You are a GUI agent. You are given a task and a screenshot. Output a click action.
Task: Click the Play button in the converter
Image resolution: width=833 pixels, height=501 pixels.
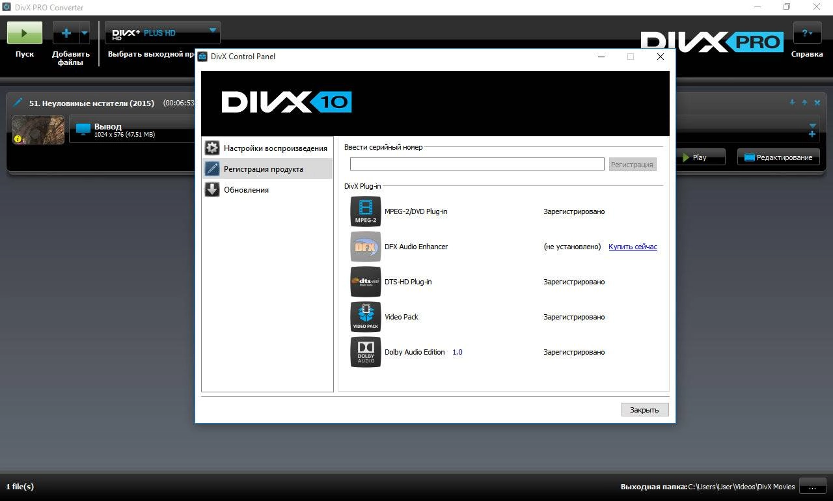[700, 157]
